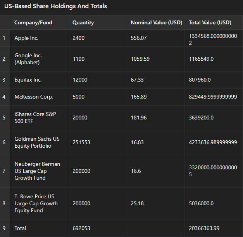Click T. Rowe Price quantity 200000
The height and width of the screenshot is (237, 243).
81,203
